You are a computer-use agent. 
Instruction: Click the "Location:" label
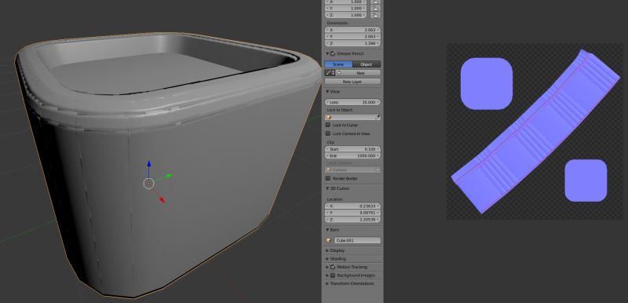tap(335, 199)
